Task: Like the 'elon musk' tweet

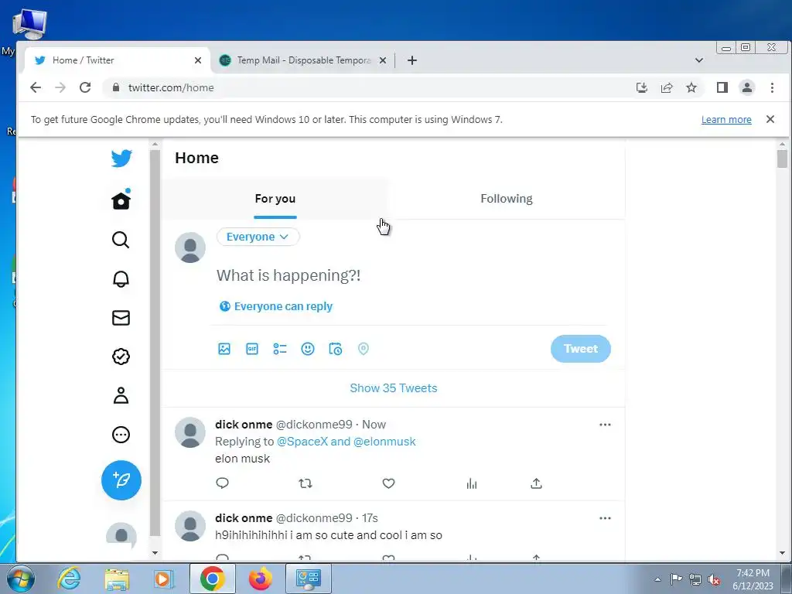Action: point(388,483)
